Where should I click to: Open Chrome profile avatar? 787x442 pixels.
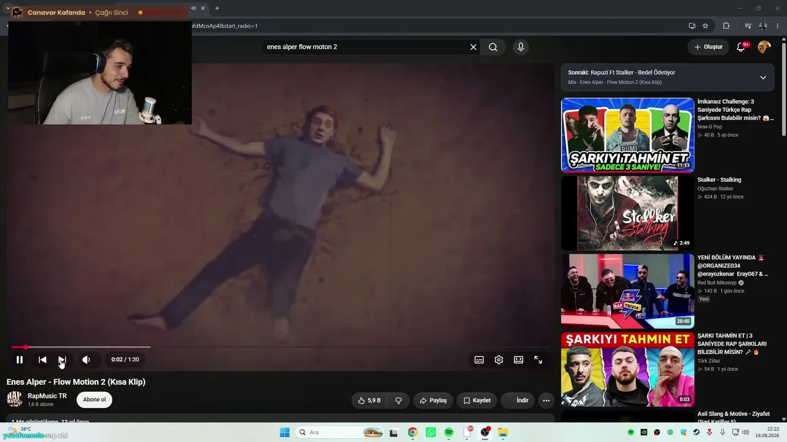coord(763,26)
